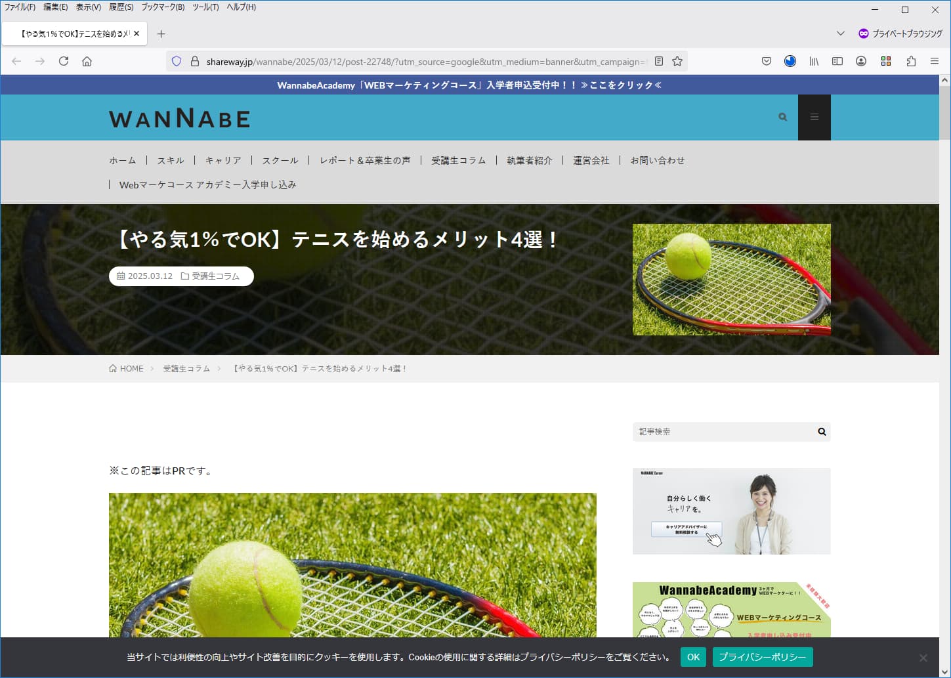Screen dimensions: 951x678
Task: Open the browser application menu
Action: (x=935, y=61)
